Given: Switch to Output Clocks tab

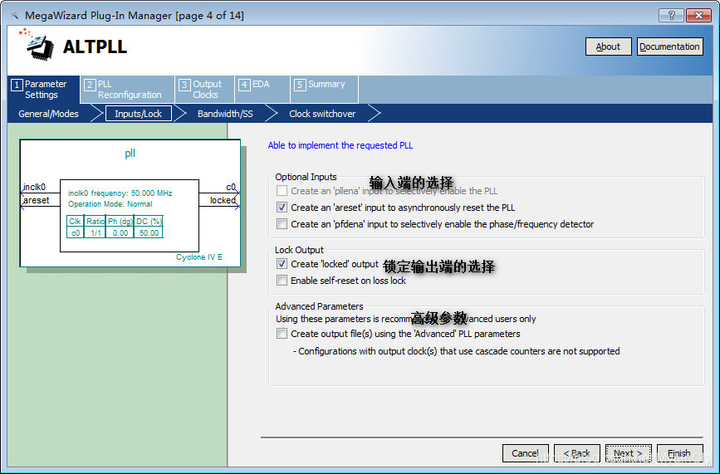Looking at the screenshot, I should coord(205,89).
